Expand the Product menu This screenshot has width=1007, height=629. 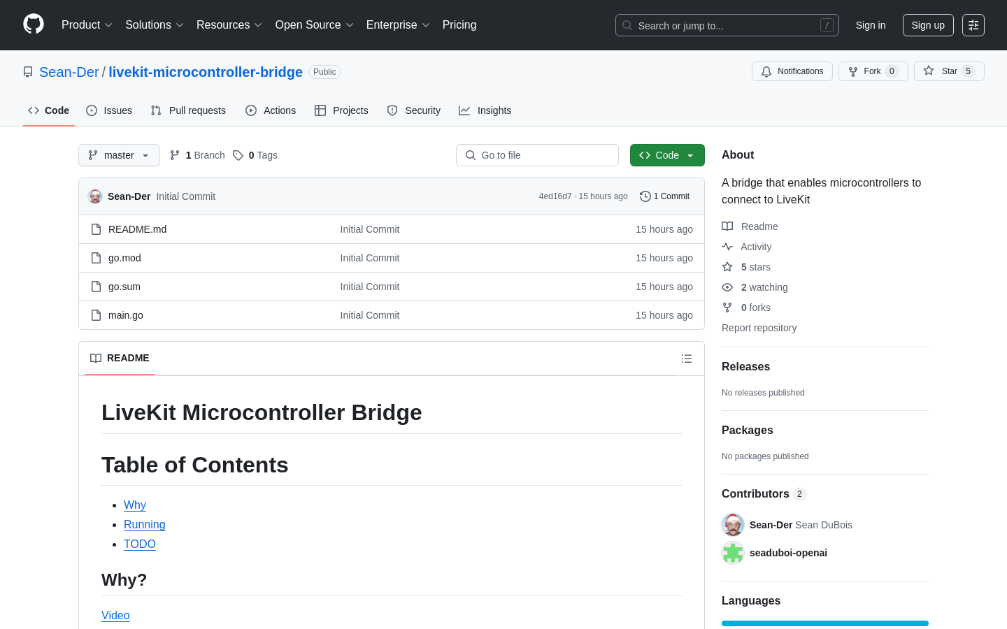coord(87,25)
